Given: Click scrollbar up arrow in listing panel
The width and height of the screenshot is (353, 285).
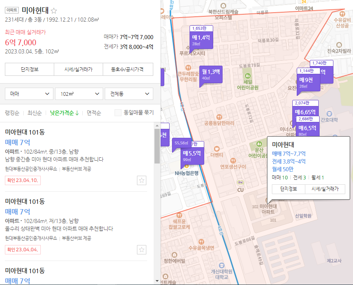Looking at the screenshot, I should point(157,126).
